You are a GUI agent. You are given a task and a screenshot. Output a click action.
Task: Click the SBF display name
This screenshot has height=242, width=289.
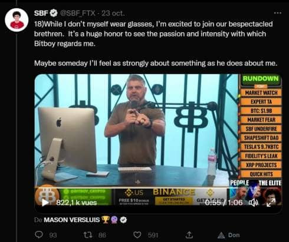[41, 13]
